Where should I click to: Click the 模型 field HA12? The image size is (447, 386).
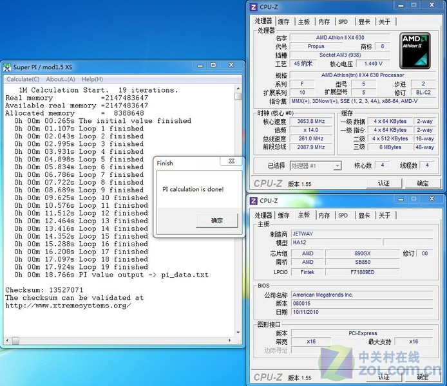click(x=336, y=243)
